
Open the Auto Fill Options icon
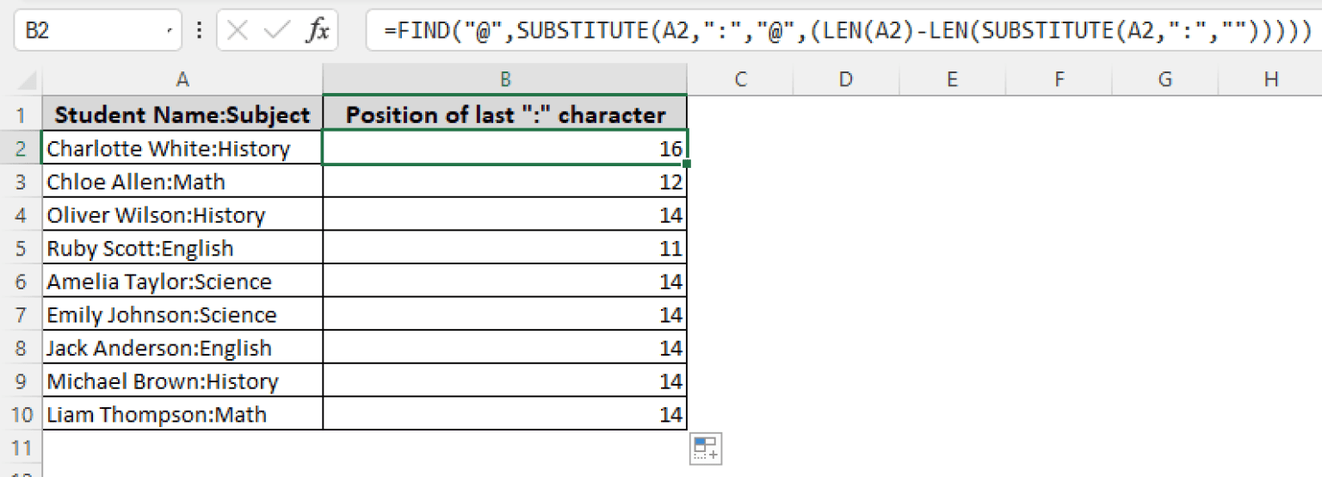pyautogui.click(x=705, y=449)
